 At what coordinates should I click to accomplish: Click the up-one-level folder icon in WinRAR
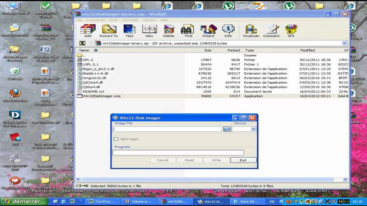tap(82, 43)
